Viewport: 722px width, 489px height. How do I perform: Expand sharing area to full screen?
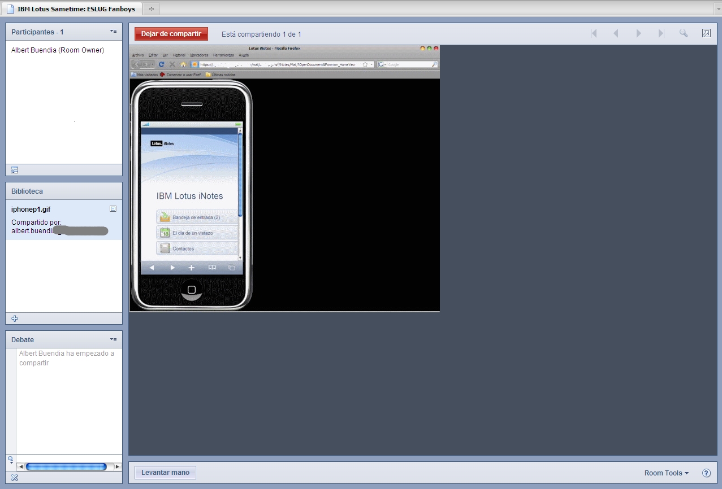[706, 33]
